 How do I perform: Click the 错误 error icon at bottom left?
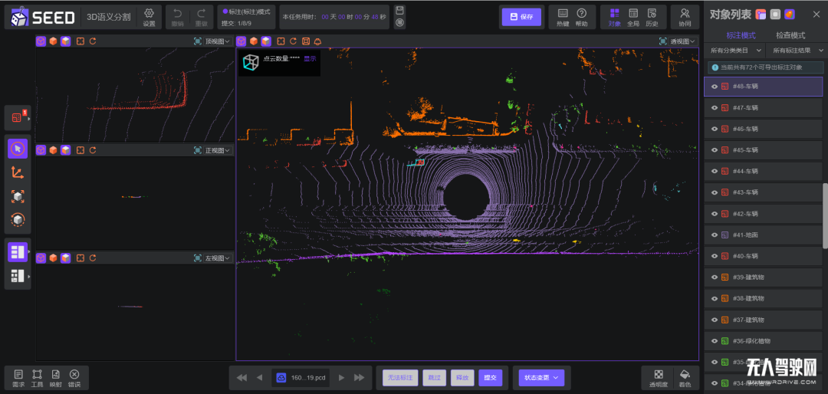tap(74, 378)
